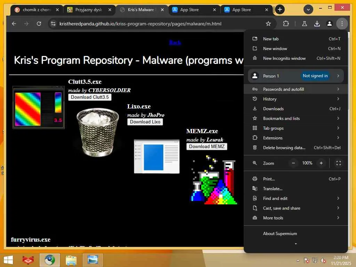Click the Download Lixo button
Screen dimensions: 356x267
coord(145,122)
